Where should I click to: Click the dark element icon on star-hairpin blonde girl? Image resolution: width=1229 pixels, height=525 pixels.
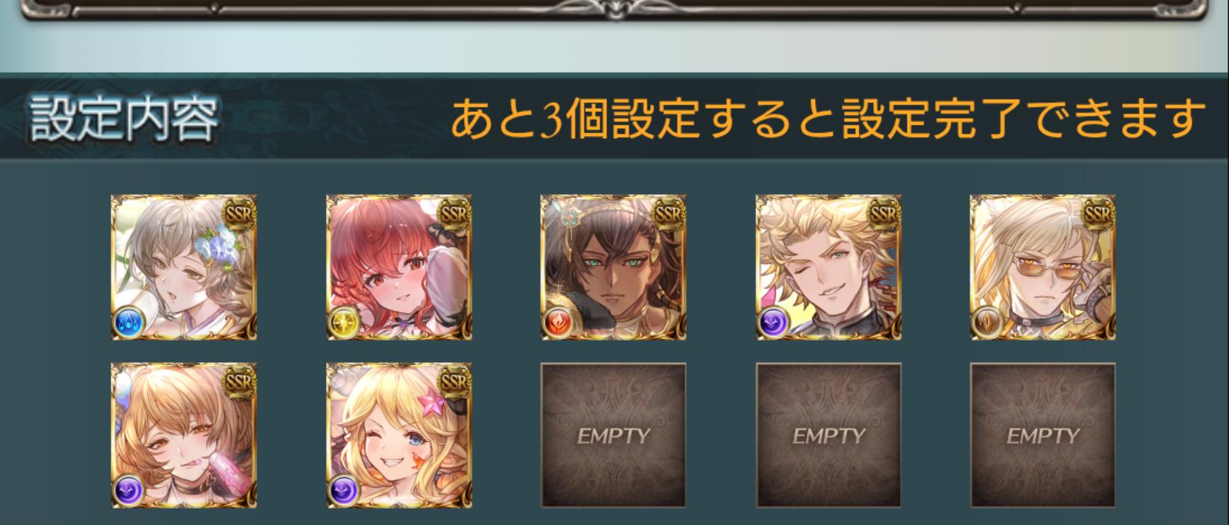click(x=342, y=491)
